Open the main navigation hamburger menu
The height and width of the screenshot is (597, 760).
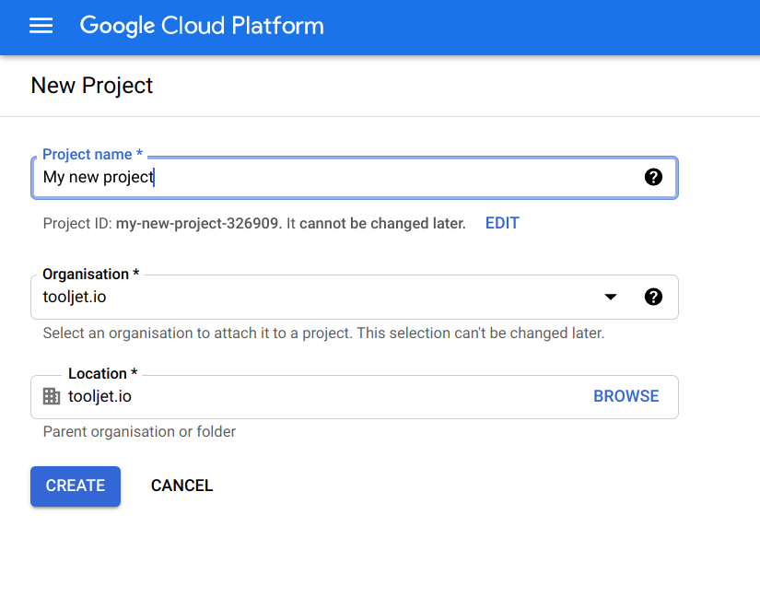[x=41, y=26]
